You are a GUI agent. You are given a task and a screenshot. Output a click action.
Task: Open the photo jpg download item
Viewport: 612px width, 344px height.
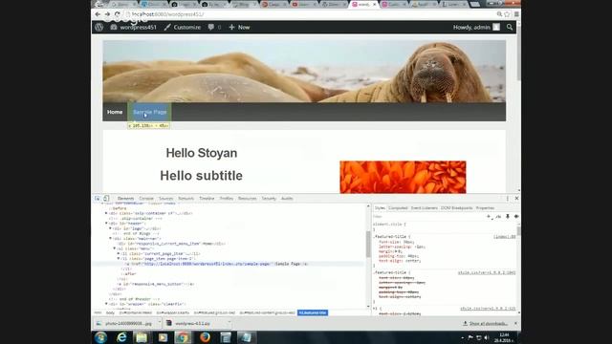128,323
